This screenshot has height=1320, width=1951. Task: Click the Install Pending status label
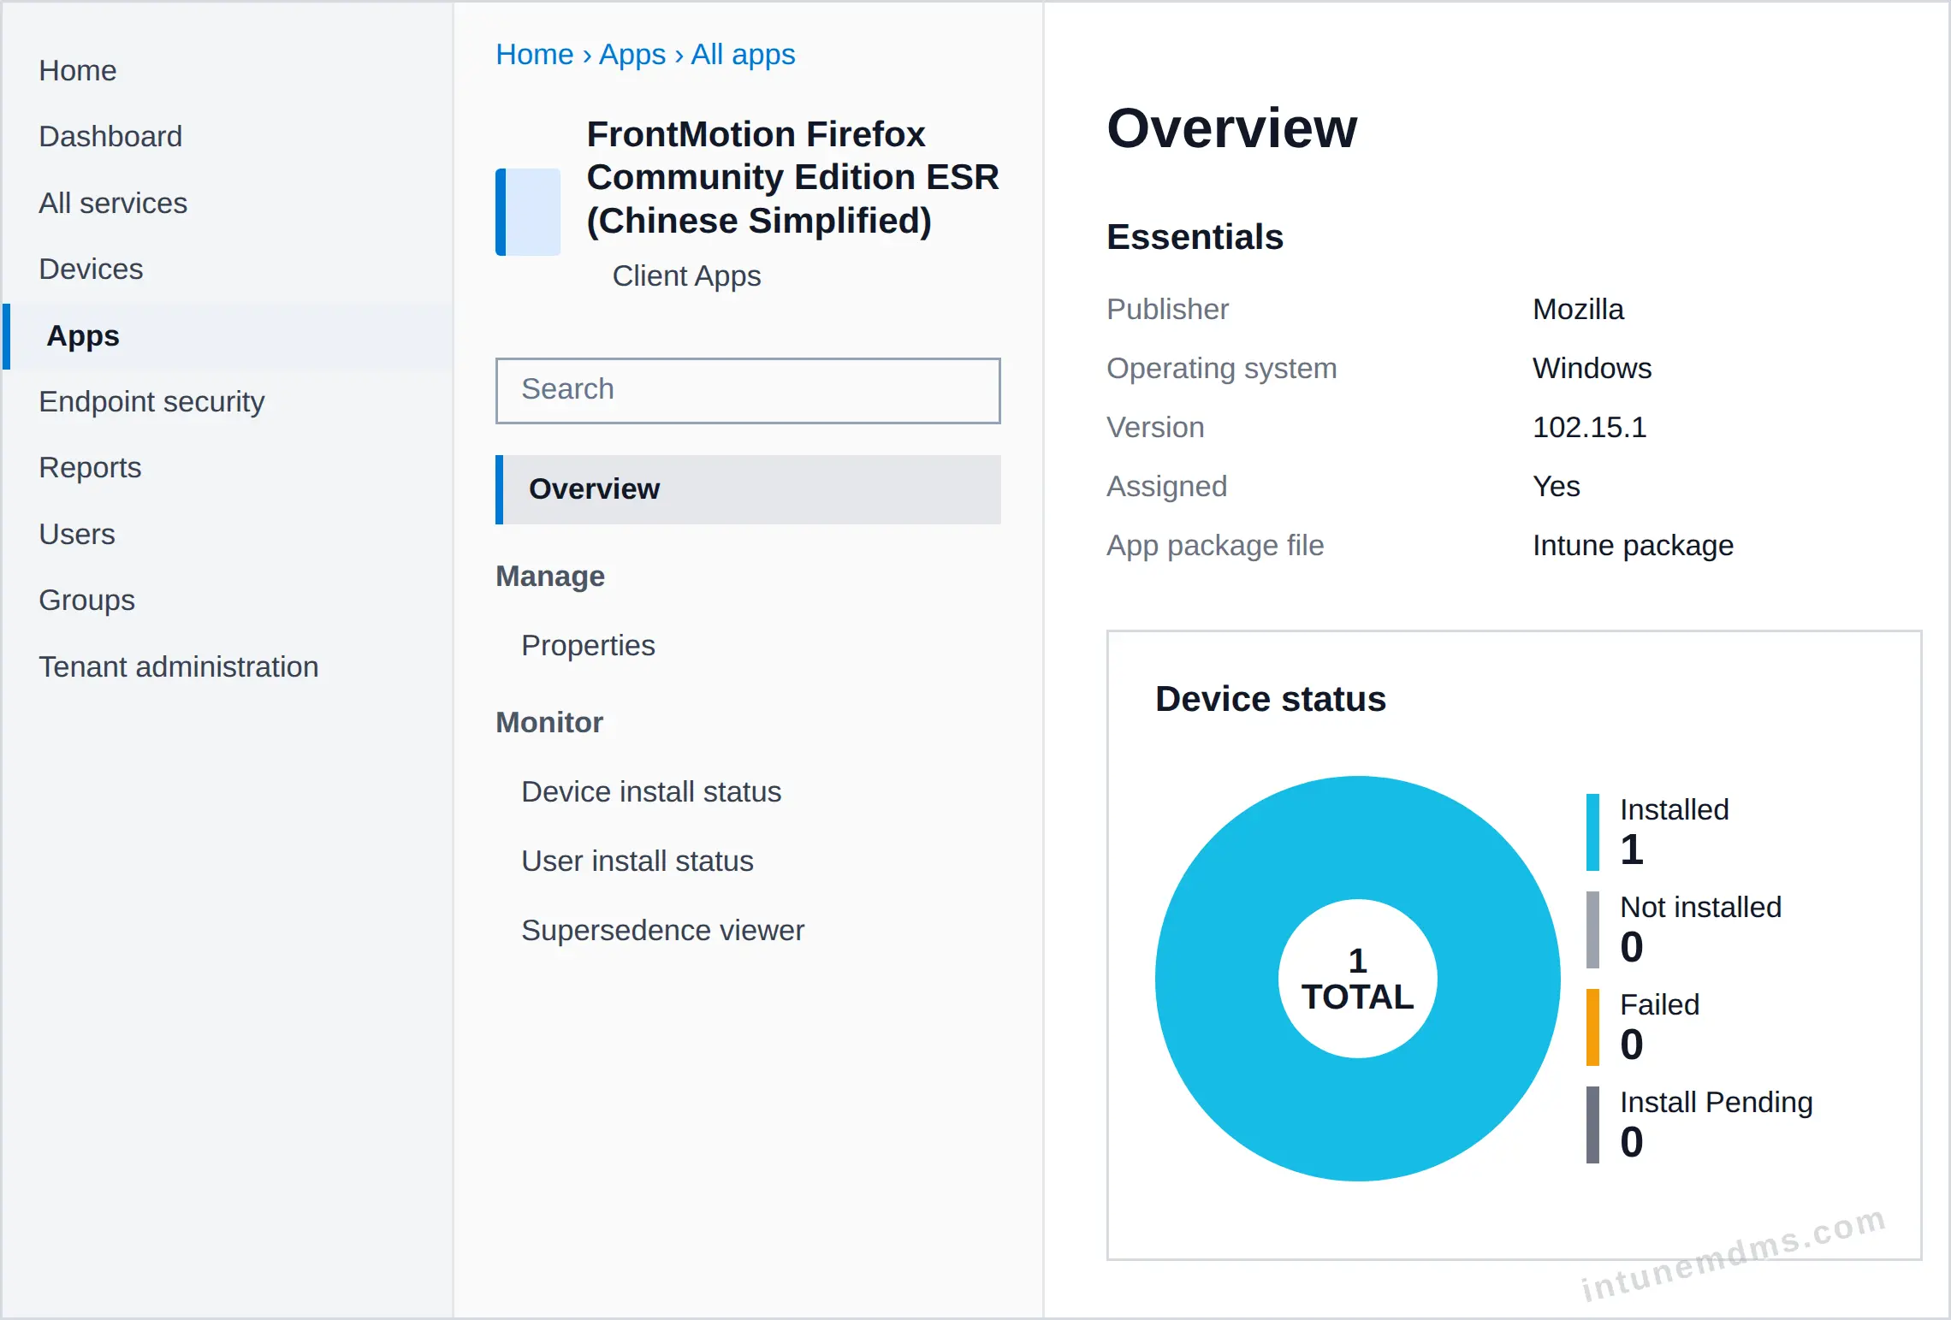[x=1717, y=1102]
